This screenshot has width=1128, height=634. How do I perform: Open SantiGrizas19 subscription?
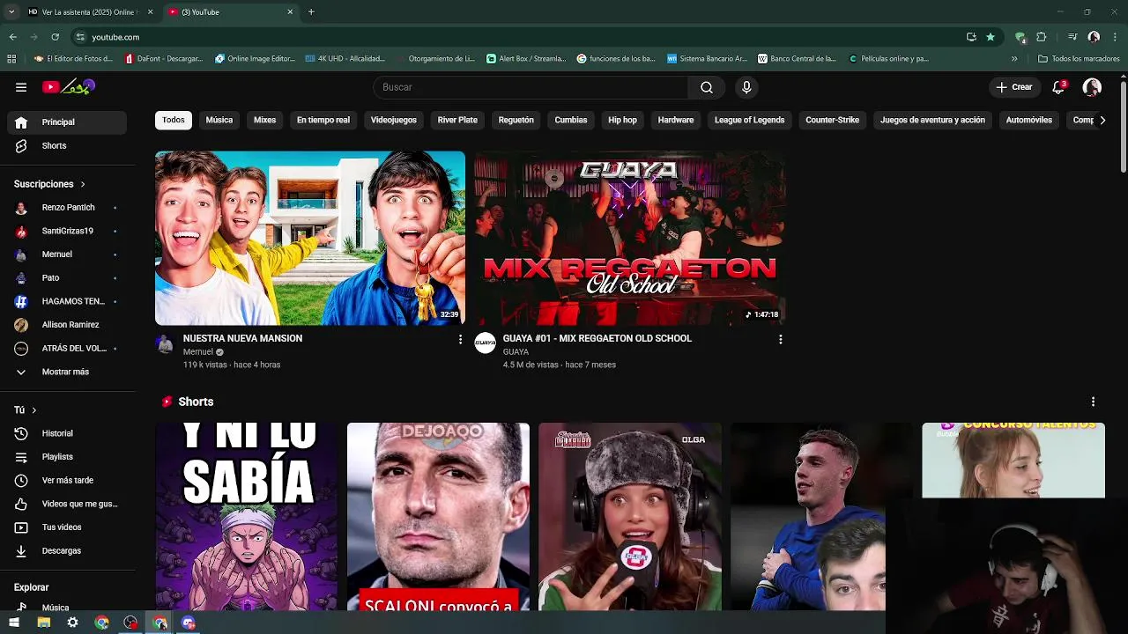click(67, 231)
